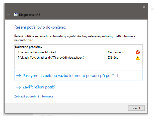This screenshot has width=154, height=120.
Task: Click the description paragraph under the heading
Action: pyautogui.click(x=75, y=38)
